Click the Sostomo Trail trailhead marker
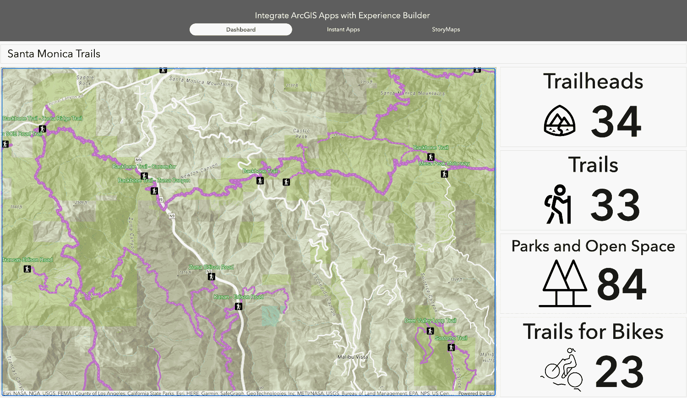 coord(451,348)
